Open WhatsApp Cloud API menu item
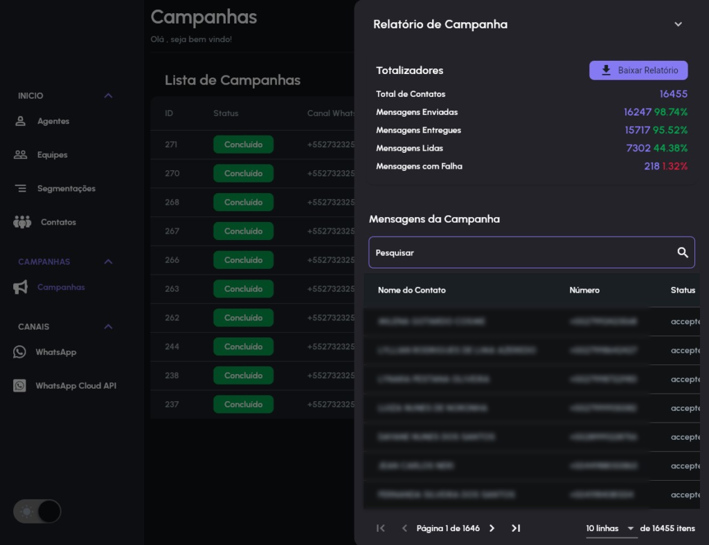Viewport: 709px width, 545px height. [75, 386]
